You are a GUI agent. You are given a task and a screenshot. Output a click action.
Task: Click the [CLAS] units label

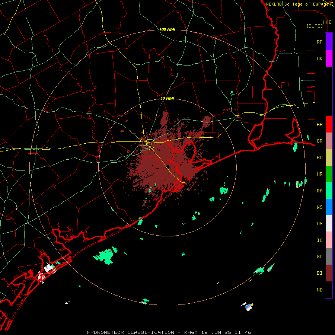[315, 26]
